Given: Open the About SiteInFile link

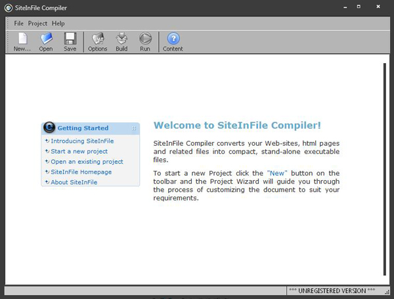Looking at the screenshot, I should pyautogui.click(x=74, y=182).
